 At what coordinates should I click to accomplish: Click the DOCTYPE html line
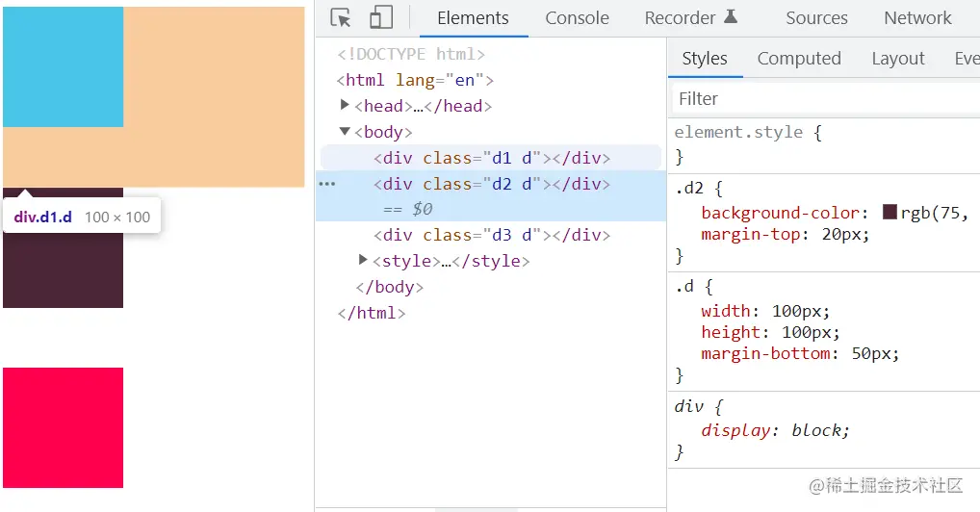(411, 54)
